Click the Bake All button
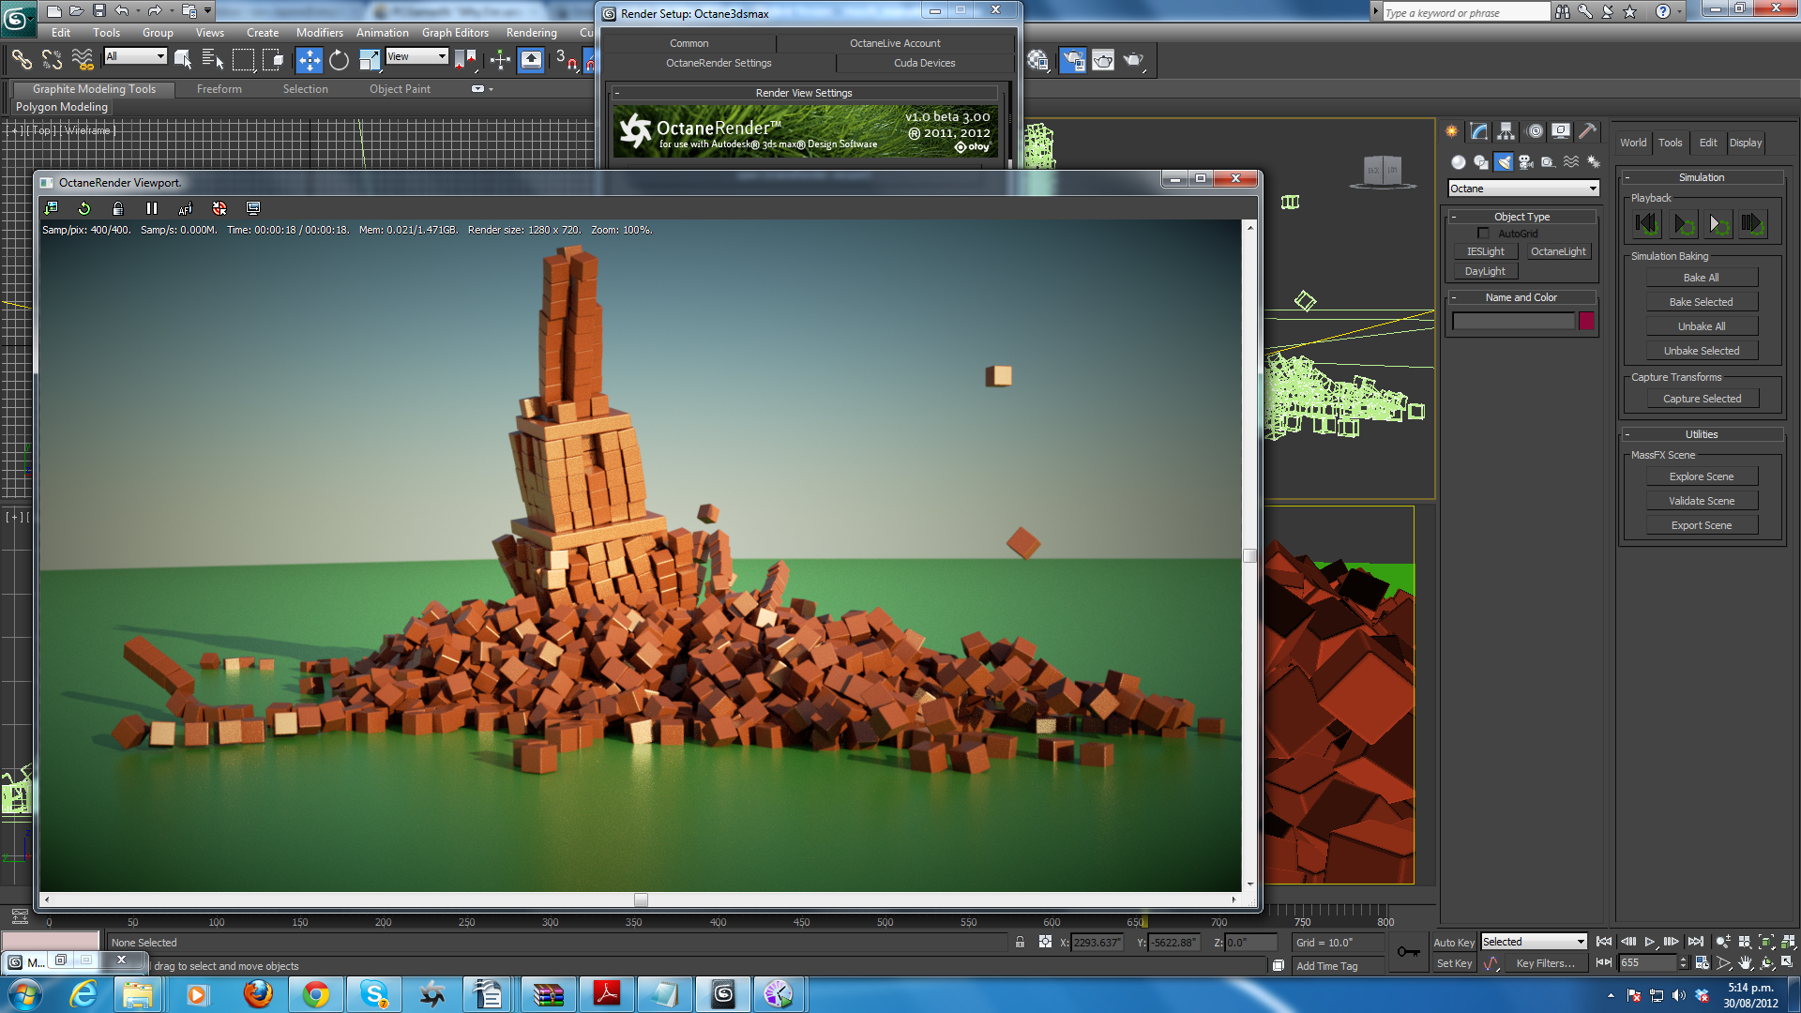1801x1013 pixels. click(1701, 278)
